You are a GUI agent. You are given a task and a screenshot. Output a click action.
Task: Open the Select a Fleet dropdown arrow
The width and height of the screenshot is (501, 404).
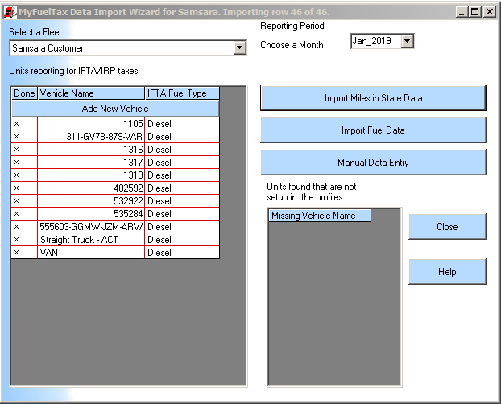tap(239, 48)
